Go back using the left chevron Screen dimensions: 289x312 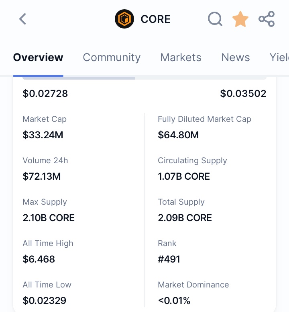pyautogui.click(x=22, y=19)
